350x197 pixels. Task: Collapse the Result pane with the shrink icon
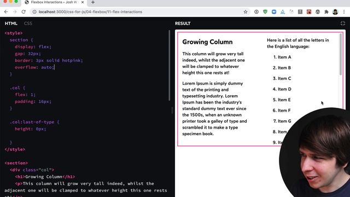point(343,23)
